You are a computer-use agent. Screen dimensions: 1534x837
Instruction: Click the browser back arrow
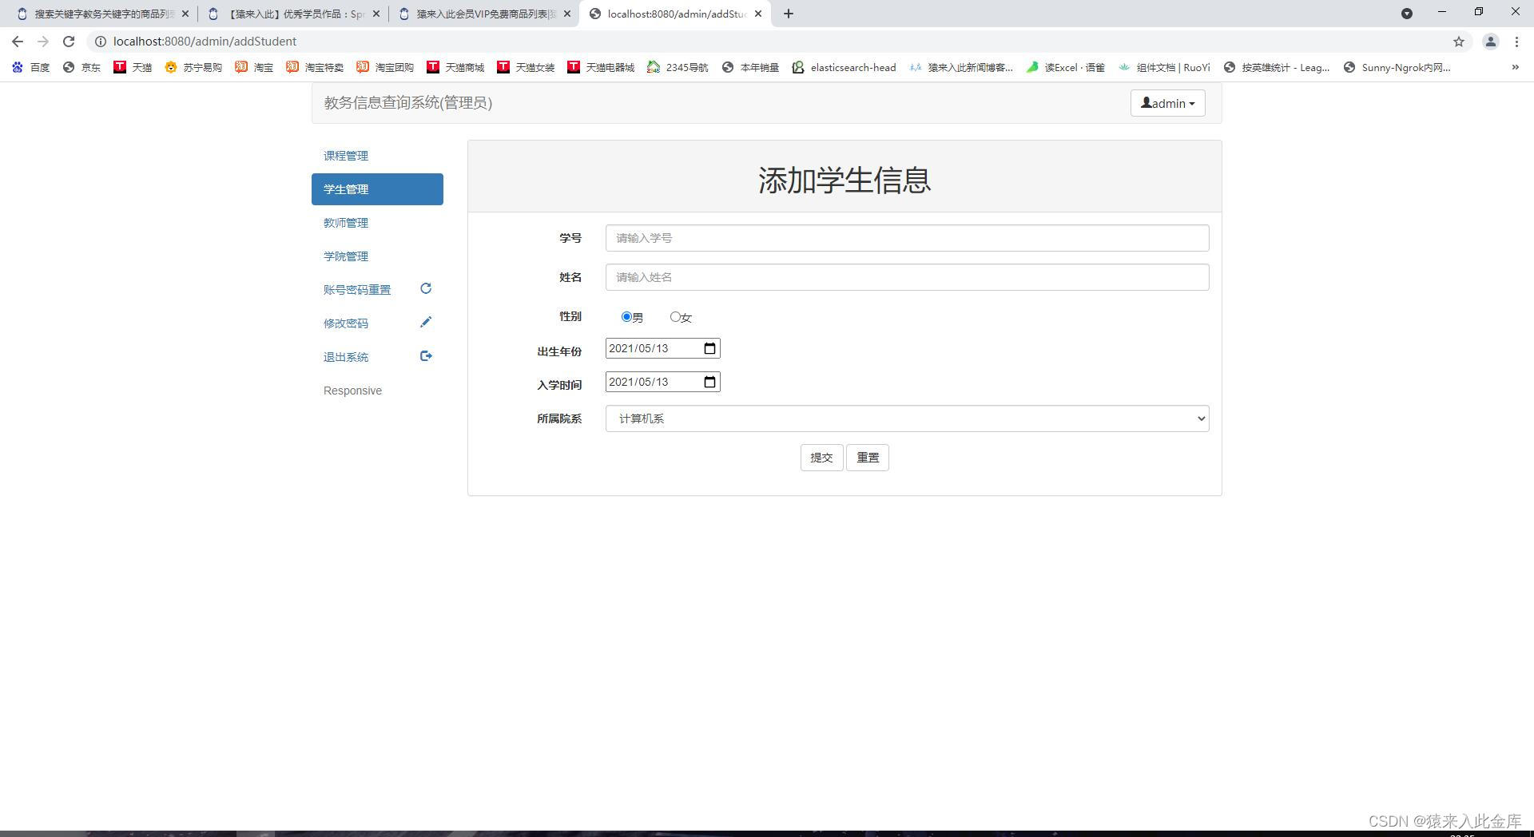pos(18,42)
